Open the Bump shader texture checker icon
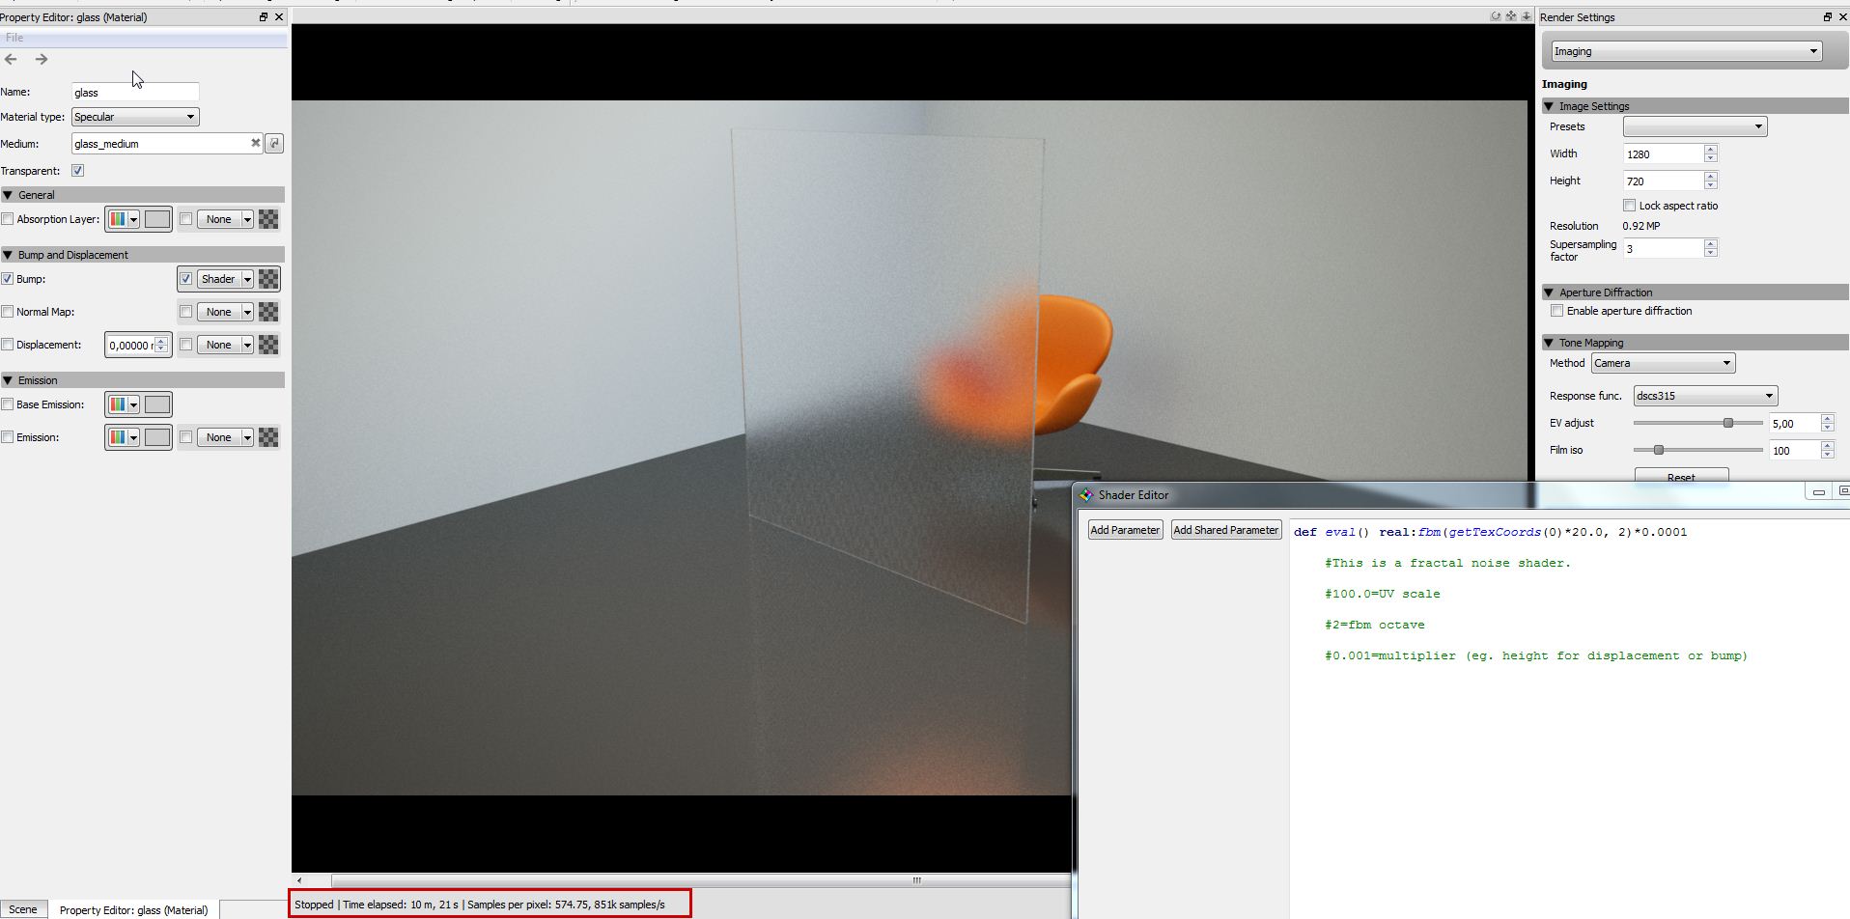The width and height of the screenshot is (1850, 919). coord(268,279)
